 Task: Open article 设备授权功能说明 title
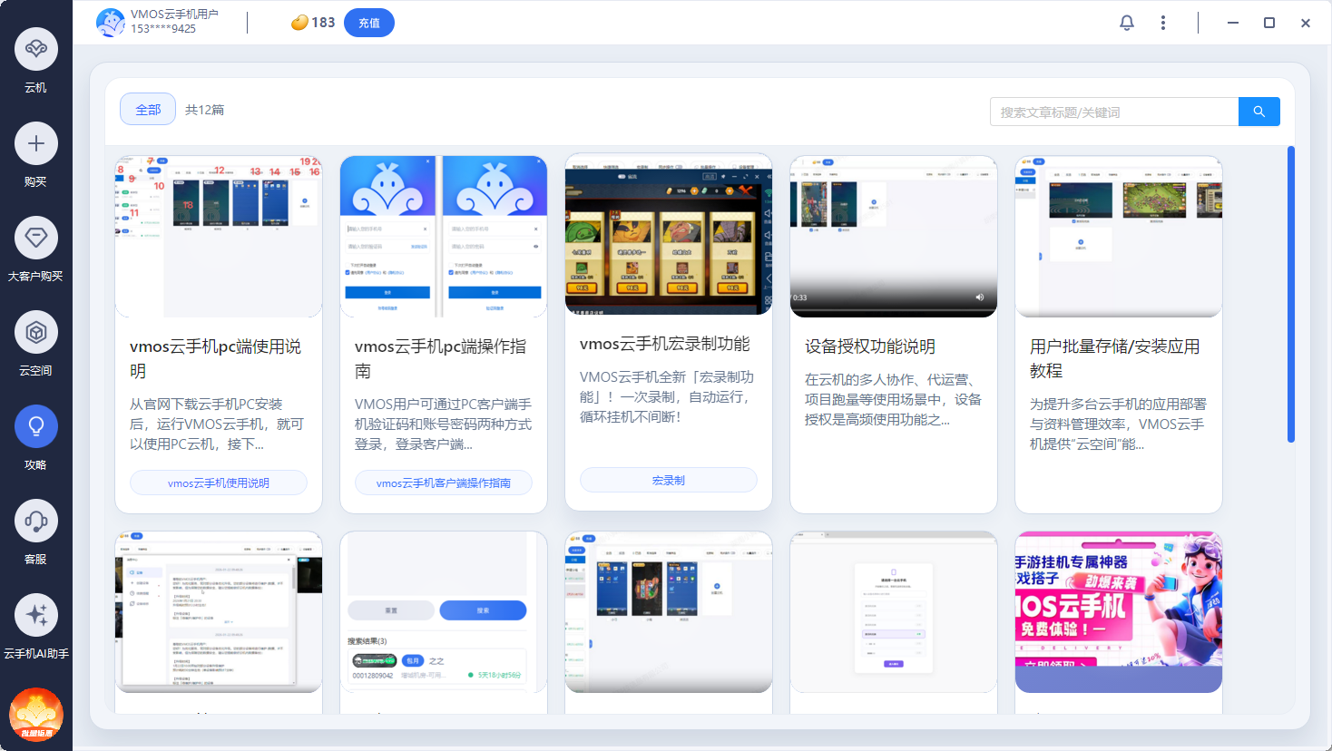tap(870, 346)
